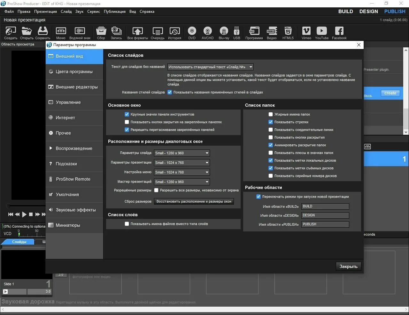The image size is (409, 315).
Task: Click the Blu-ray output icon
Action: tap(224, 33)
